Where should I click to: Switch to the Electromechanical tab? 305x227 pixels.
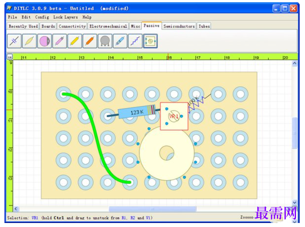(108, 26)
